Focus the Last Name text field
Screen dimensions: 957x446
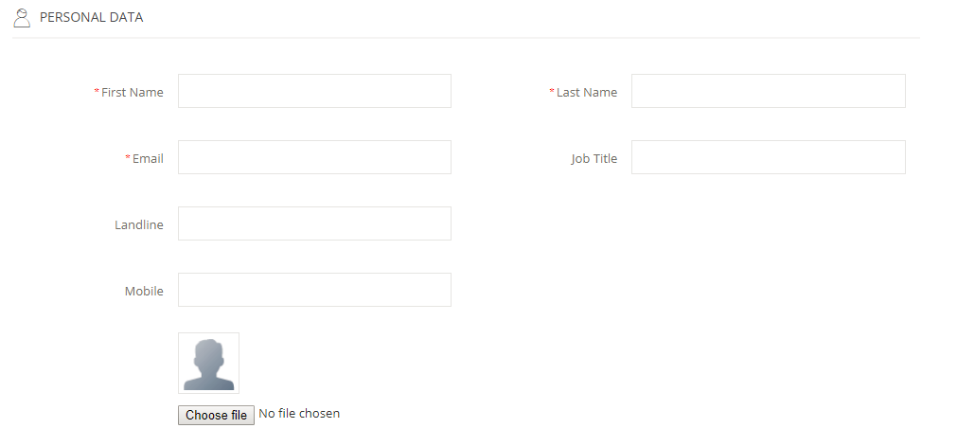(769, 91)
